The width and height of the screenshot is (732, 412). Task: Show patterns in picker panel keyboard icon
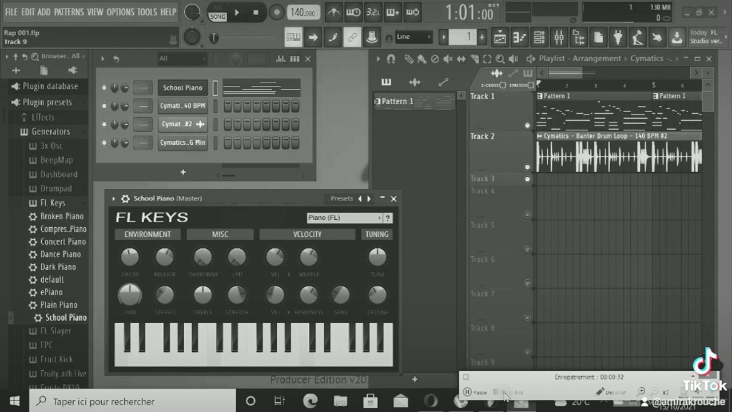[387, 82]
